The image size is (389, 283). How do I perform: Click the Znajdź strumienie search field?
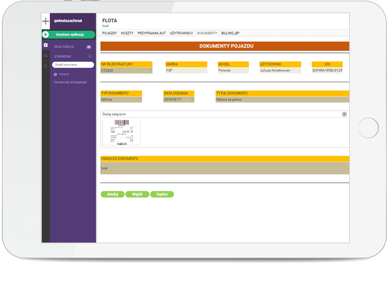tap(73, 65)
